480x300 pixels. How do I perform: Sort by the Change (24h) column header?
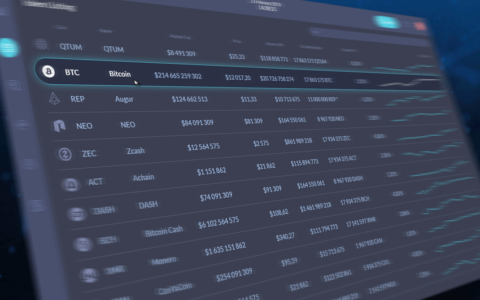coord(348,50)
